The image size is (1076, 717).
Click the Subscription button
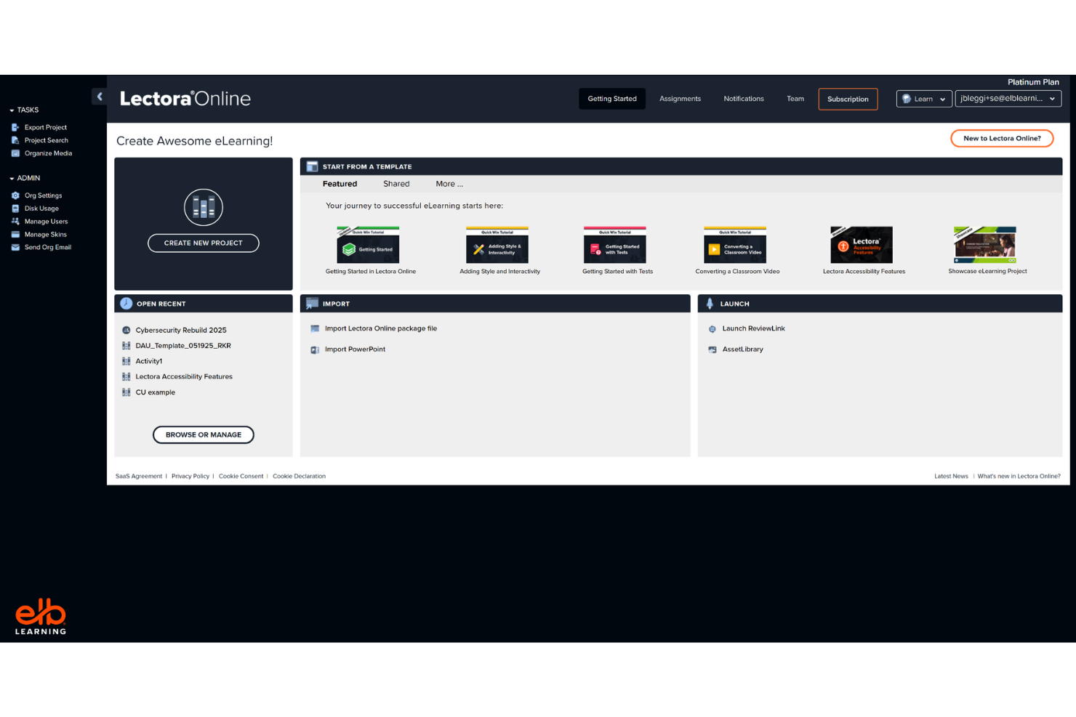(x=848, y=99)
